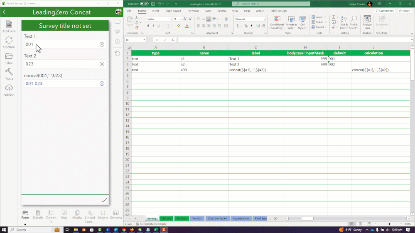The height and width of the screenshot is (233, 415).
Task: Open the General number format dropdown
Action: coord(264,19)
